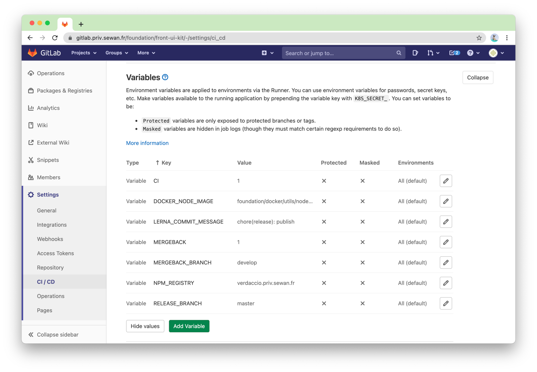Screen dimensions: 537x372
Task: Go to Members in sidebar
Action: click(x=49, y=177)
